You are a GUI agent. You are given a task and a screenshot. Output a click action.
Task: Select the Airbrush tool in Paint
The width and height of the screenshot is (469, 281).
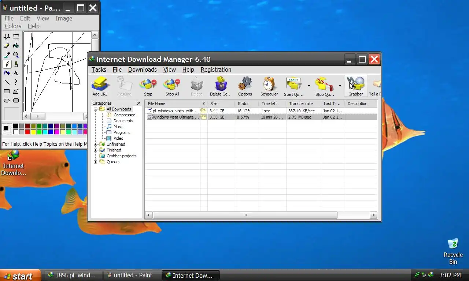(7, 73)
